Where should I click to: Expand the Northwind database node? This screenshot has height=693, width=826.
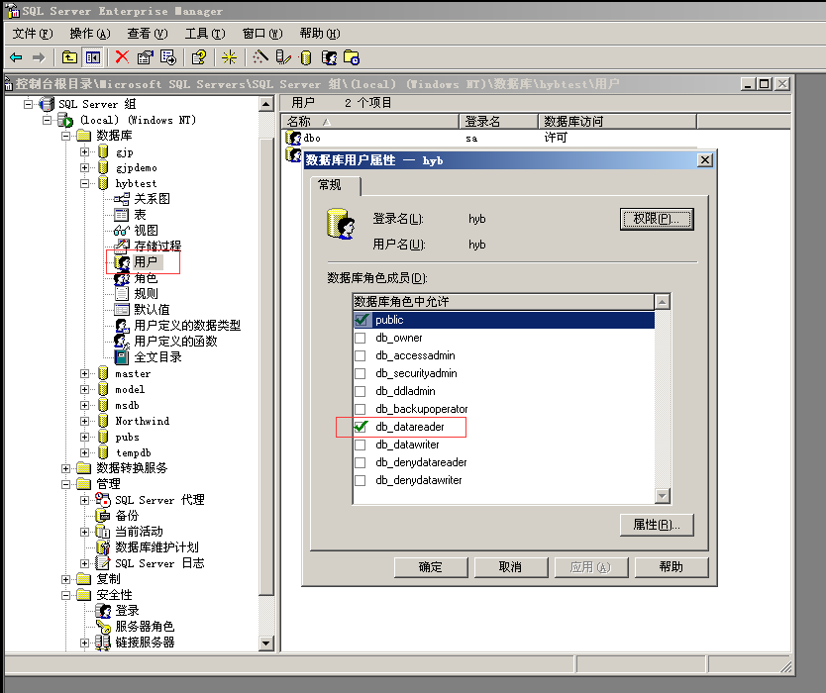click(x=85, y=422)
